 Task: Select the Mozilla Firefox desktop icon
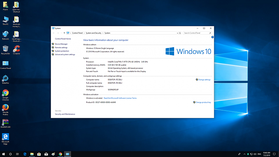[x=5, y=110]
